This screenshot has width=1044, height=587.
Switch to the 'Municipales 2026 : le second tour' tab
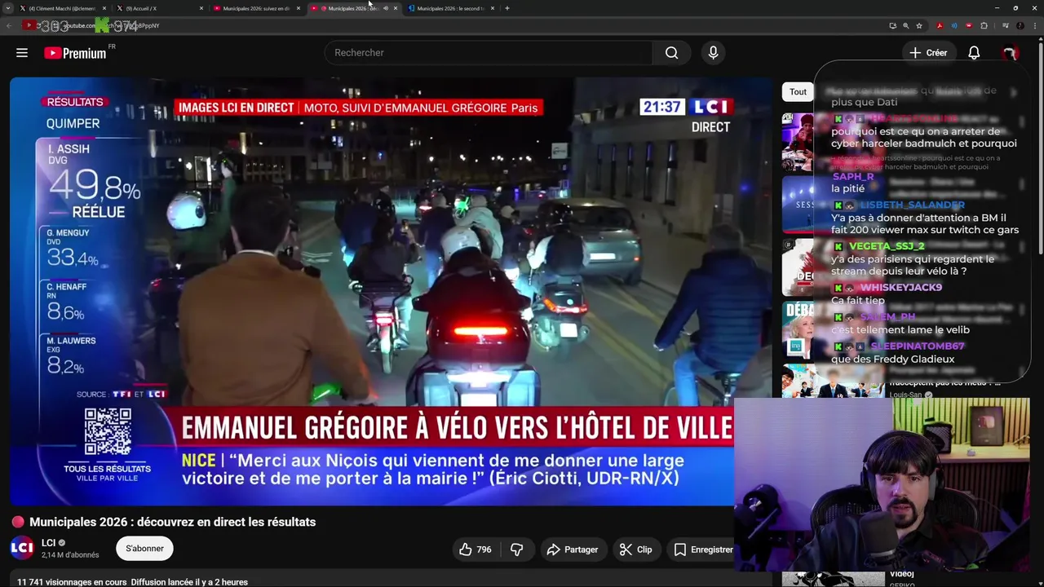tap(451, 8)
